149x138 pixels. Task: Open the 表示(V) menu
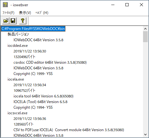(x=25, y=13)
